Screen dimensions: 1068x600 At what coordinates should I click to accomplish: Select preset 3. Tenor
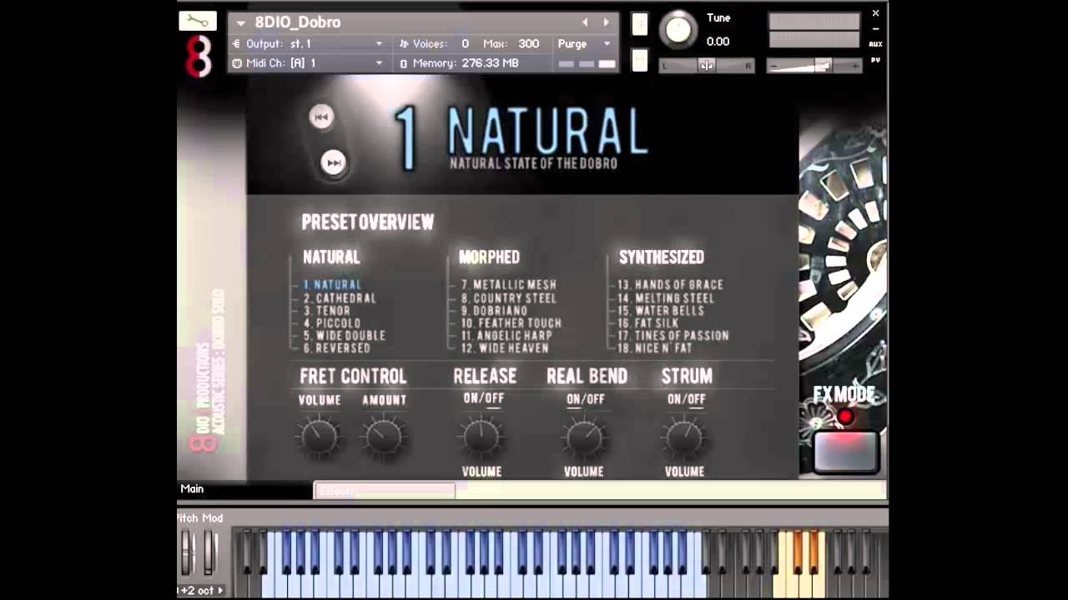click(327, 311)
